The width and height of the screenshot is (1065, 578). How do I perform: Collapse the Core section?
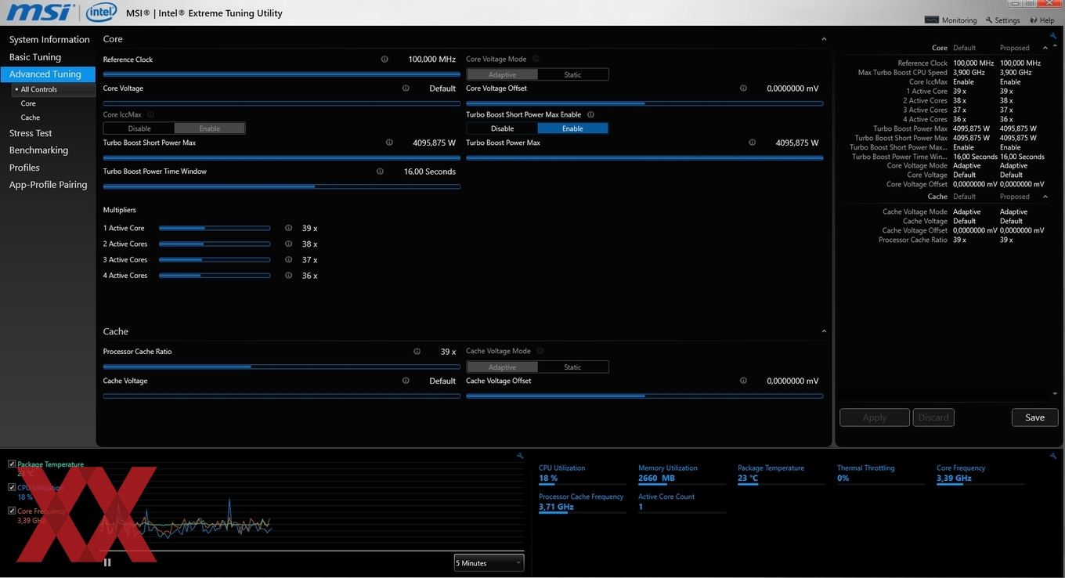(824, 39)
